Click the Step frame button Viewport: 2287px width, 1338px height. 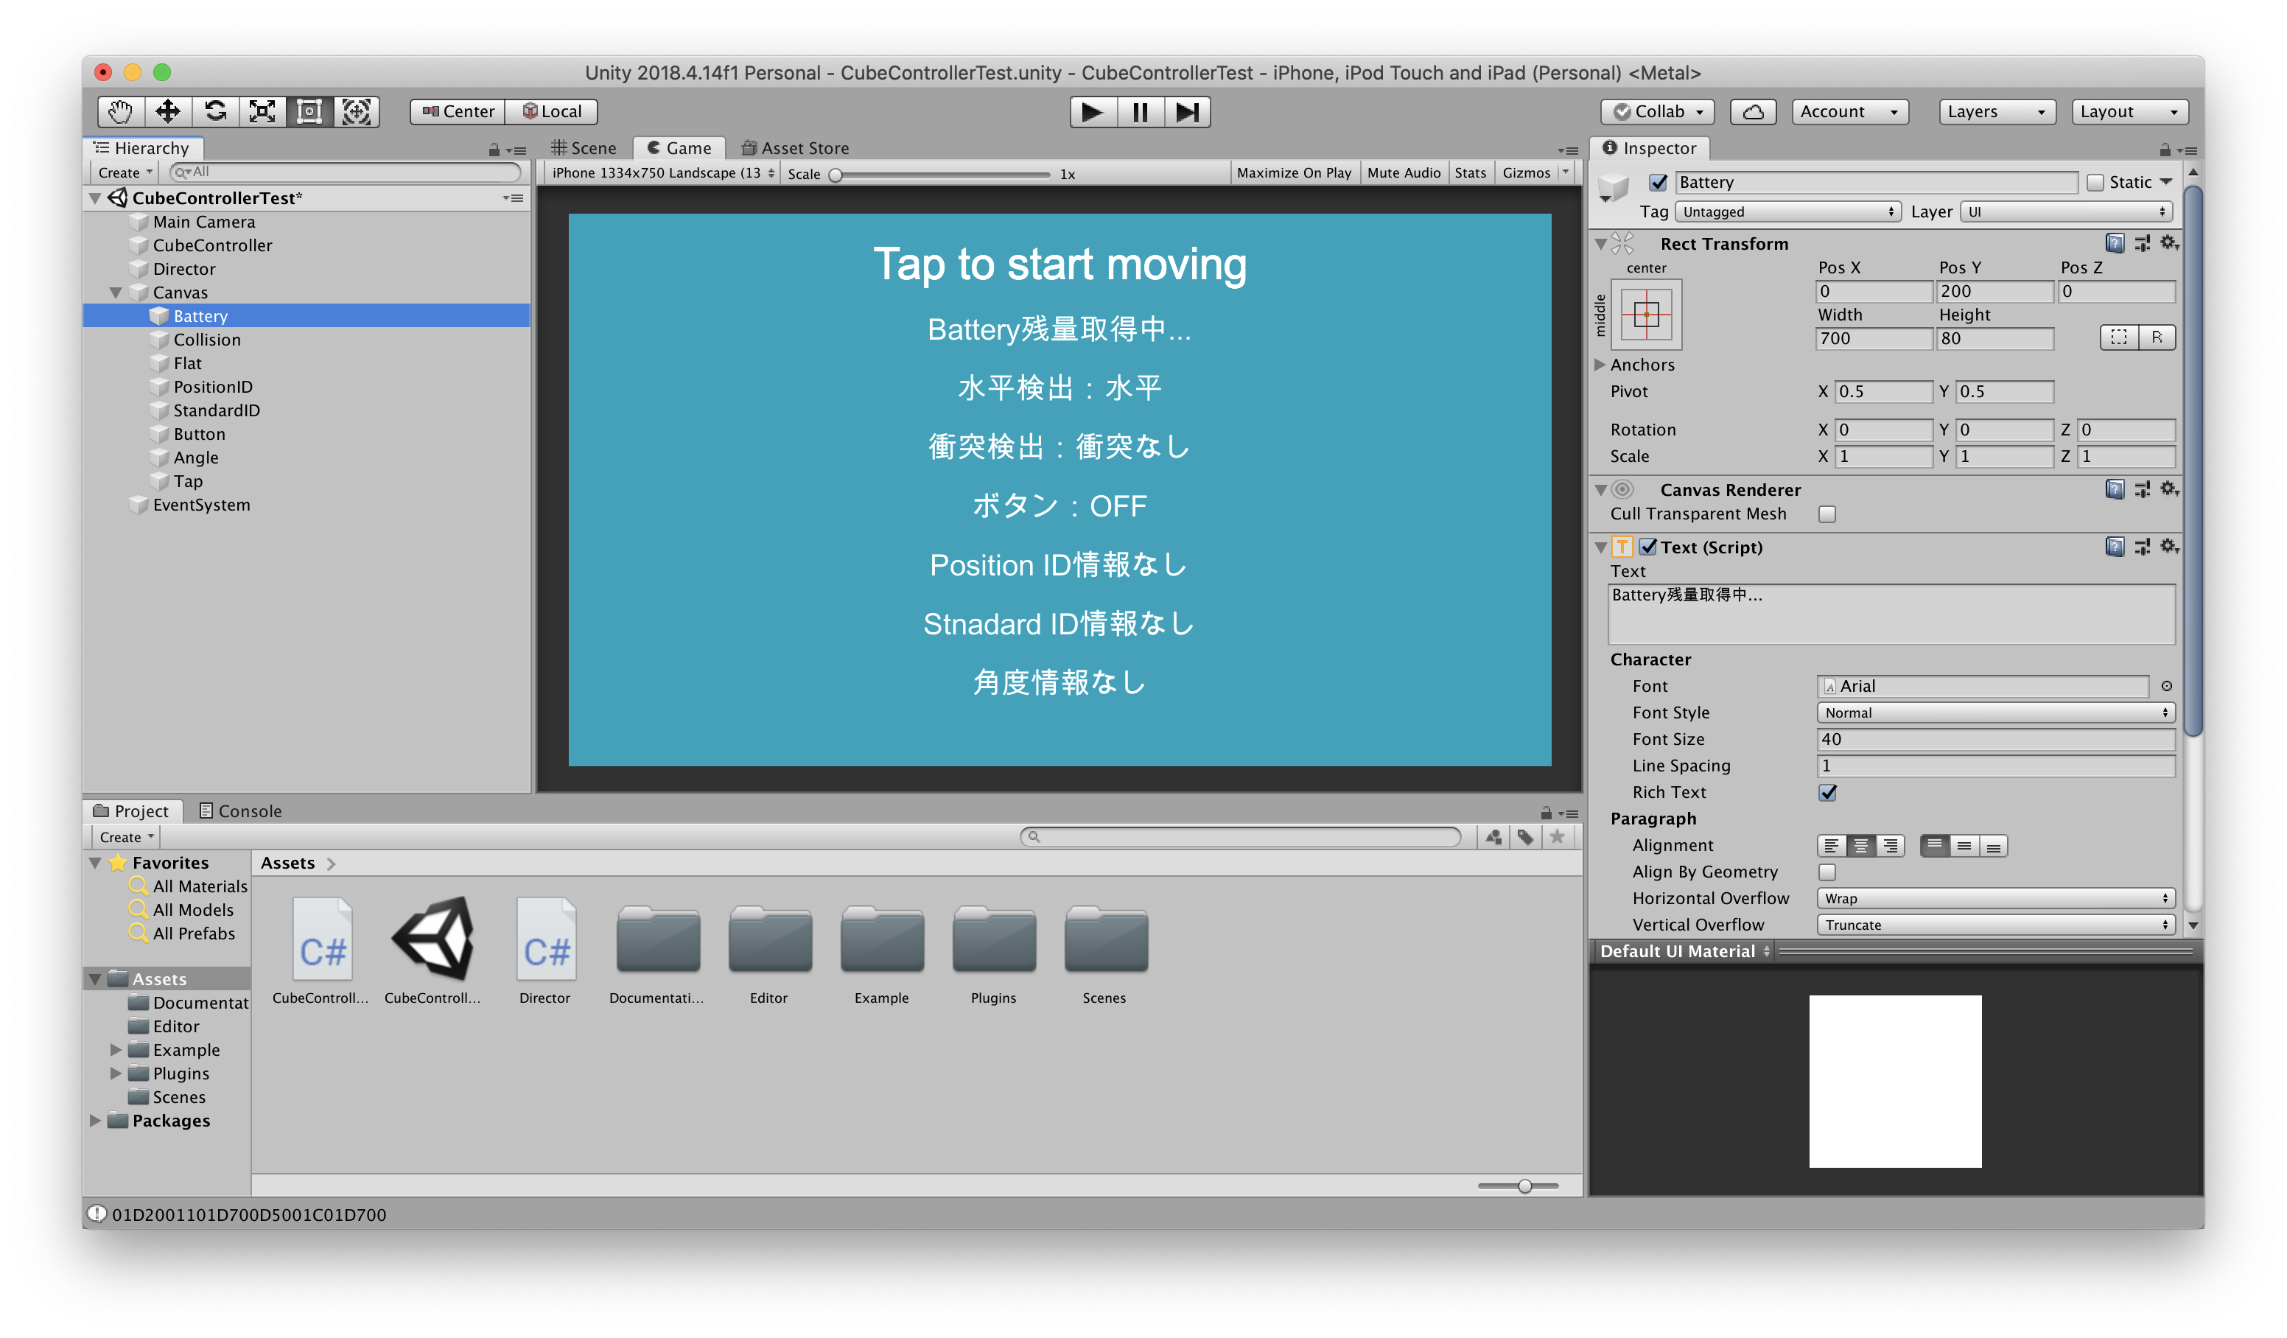[x=1187, y=112]
